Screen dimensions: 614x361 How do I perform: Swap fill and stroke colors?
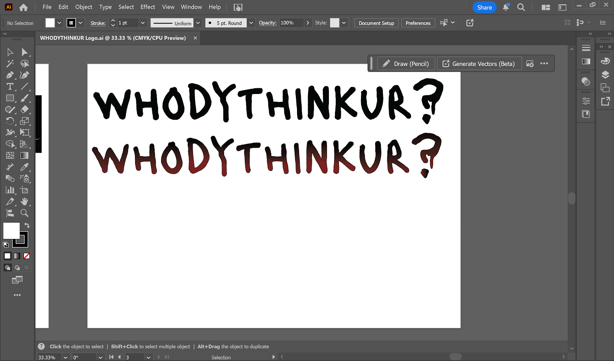pos(27,225)
